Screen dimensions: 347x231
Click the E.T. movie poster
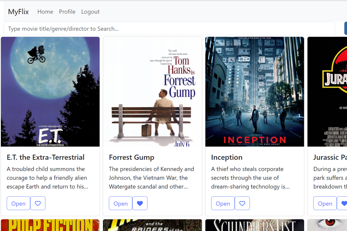point(50,91)
